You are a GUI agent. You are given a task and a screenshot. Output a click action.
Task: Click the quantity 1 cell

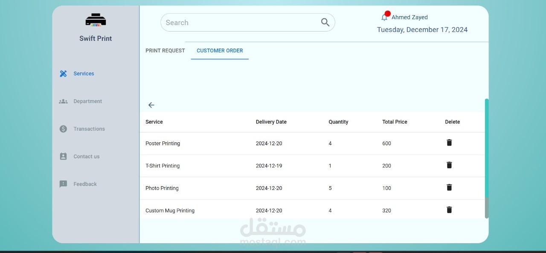click(330, 166)
